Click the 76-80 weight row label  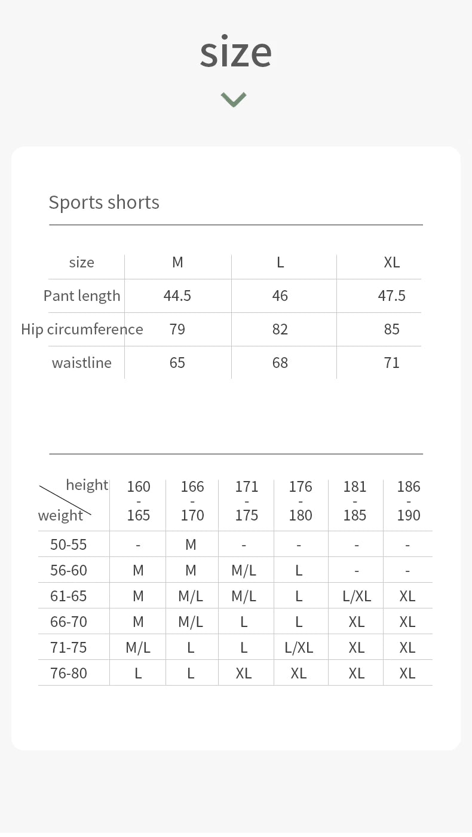click(69, 673)
